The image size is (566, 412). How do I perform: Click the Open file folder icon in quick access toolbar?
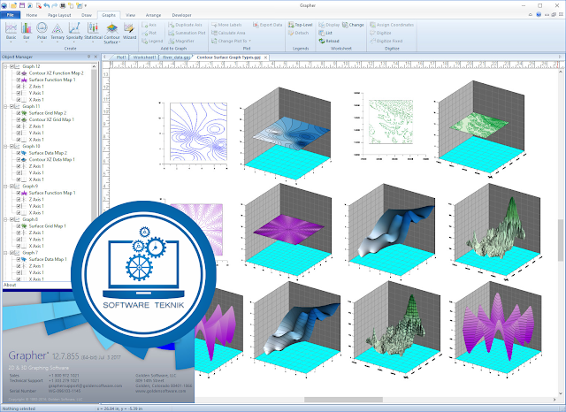click(14, 5)
